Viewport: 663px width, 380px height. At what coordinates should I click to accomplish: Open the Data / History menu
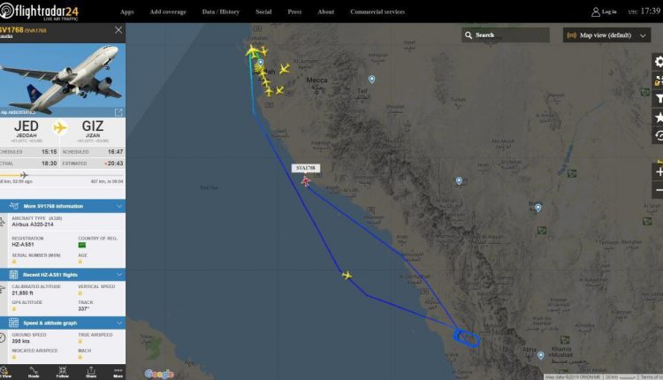pyautogui.click(x=221, y=11)
